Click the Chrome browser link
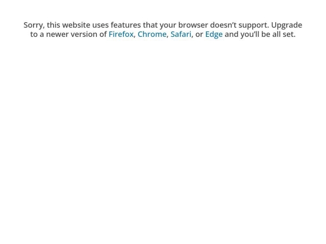326x244 pixels. 152,34
